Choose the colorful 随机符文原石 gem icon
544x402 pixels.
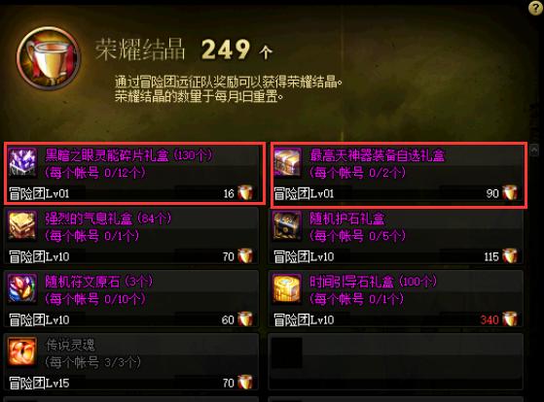point(22,288)
